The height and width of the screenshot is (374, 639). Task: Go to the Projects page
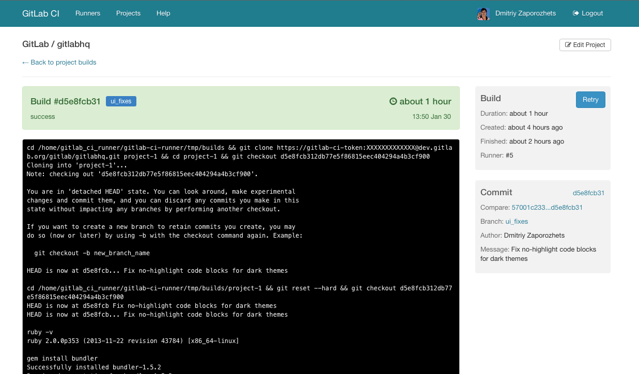click(128, 13)
